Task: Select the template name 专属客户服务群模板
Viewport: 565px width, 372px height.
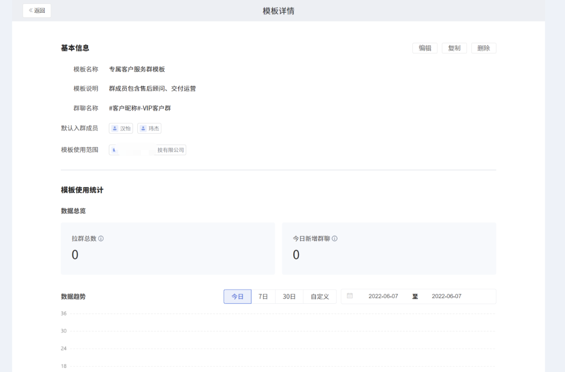Action: click(x=137, y=69)
